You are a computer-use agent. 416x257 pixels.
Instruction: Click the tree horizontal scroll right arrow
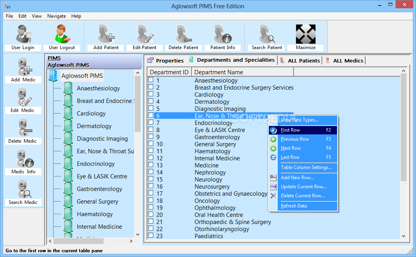click(131, 241)
